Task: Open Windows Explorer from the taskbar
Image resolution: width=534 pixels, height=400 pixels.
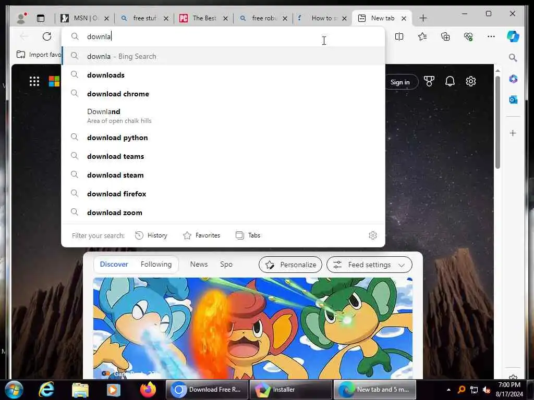Action: point(80,390)
